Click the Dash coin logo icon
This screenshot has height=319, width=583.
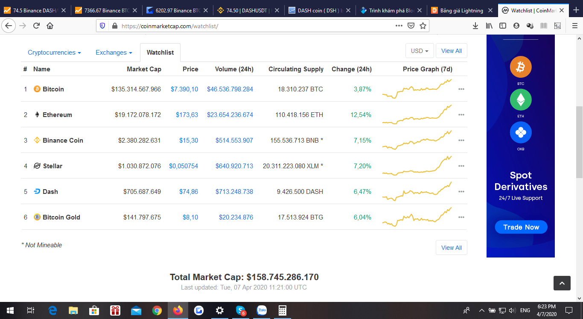pyautogui.click(x=37, y=192)
